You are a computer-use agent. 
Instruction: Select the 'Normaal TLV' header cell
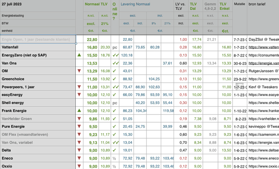pyautogui.click(x=97, y=4)
